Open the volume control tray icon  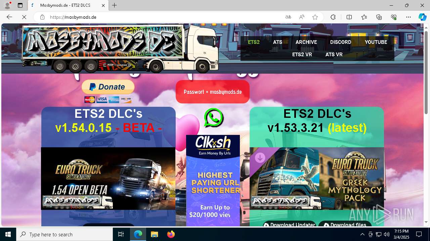[387, 234]
